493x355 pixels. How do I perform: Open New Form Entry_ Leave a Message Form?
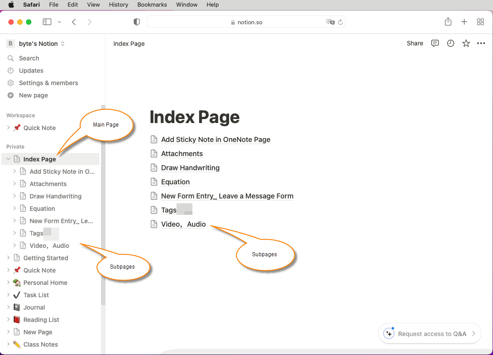(x=227, y=196)
